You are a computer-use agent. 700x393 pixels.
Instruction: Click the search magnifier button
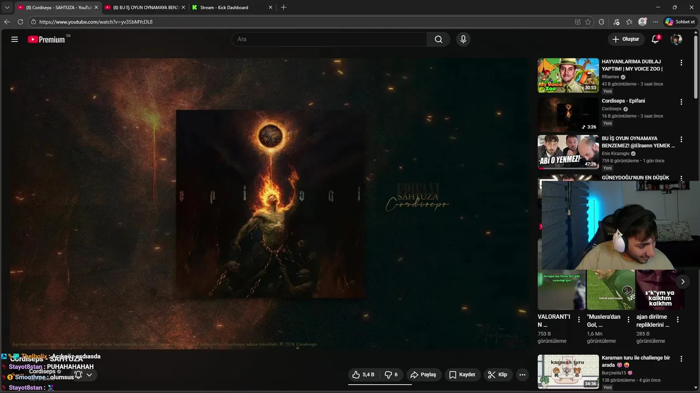(439, 39)
